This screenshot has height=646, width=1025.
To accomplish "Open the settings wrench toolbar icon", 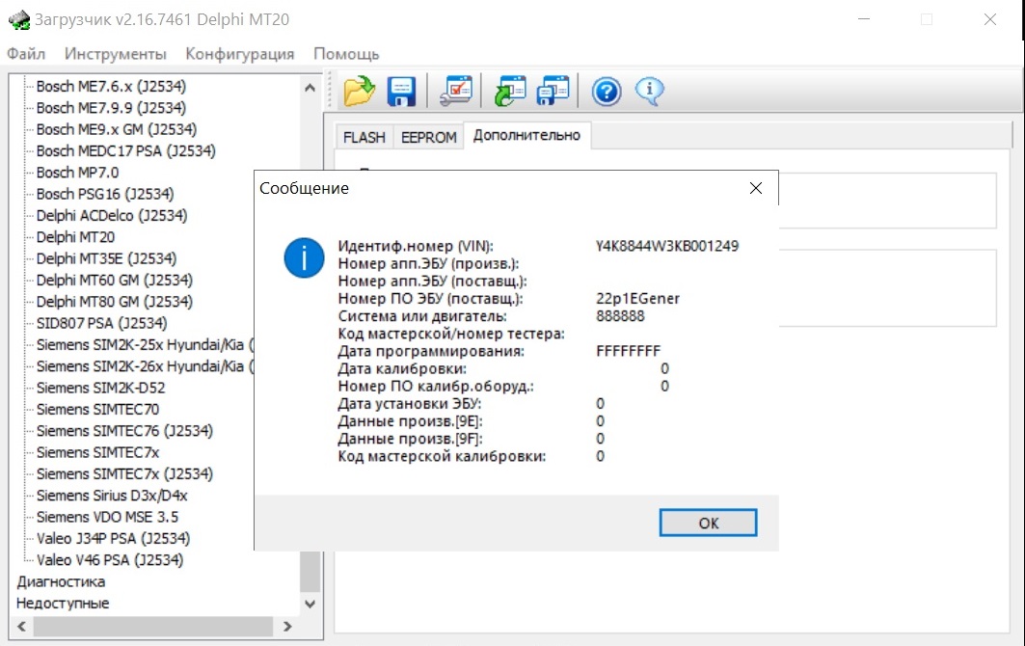I will point(455,92).
